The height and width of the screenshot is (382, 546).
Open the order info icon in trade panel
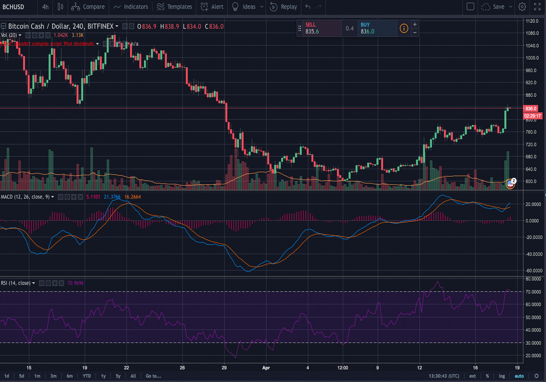tap(404, 28)
